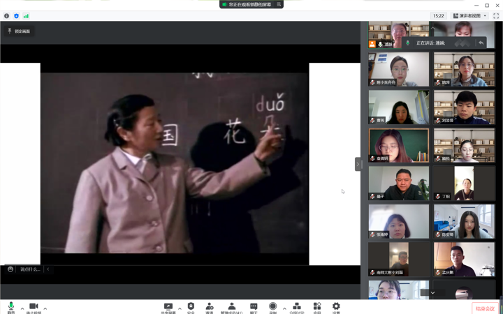Select 量子's video thumbnail
503x314 pixels.
point(398,183)
